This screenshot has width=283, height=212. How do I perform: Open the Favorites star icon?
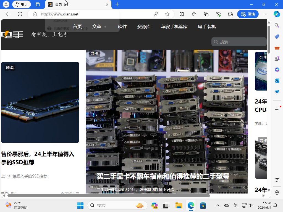point(194,14)
